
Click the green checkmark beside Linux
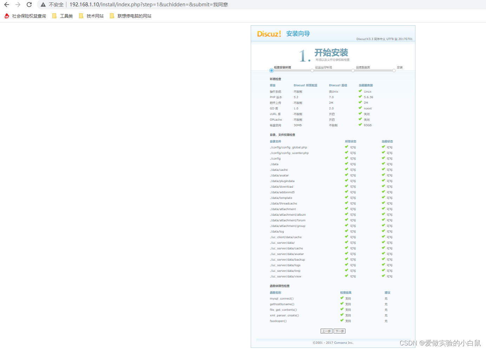(360, 91)
